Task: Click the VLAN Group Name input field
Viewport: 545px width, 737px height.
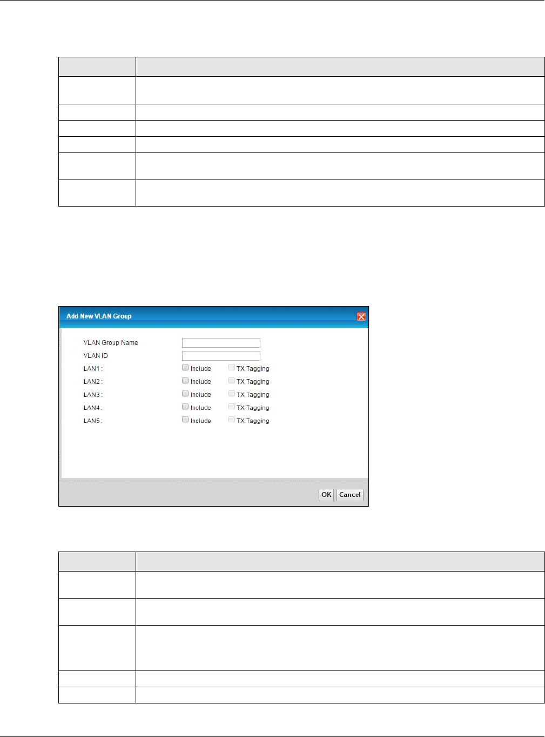Action: [x=221, y=343]
